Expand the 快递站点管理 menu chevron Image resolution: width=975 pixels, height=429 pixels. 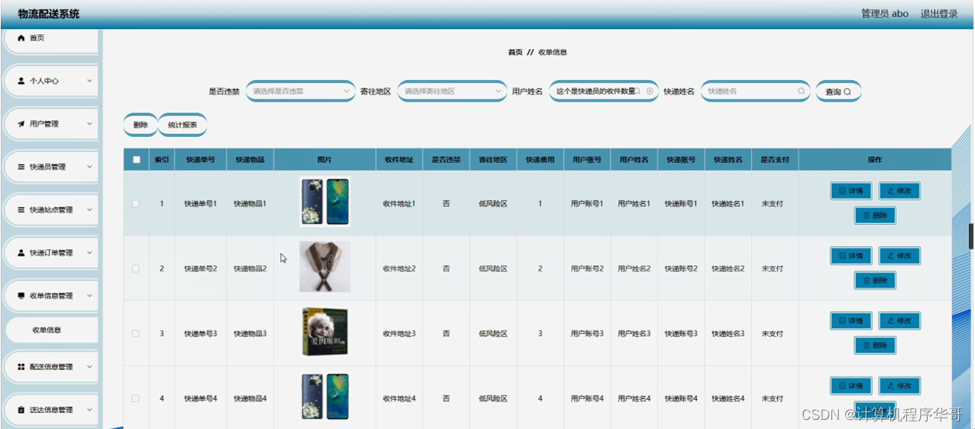tap(89, 210)
